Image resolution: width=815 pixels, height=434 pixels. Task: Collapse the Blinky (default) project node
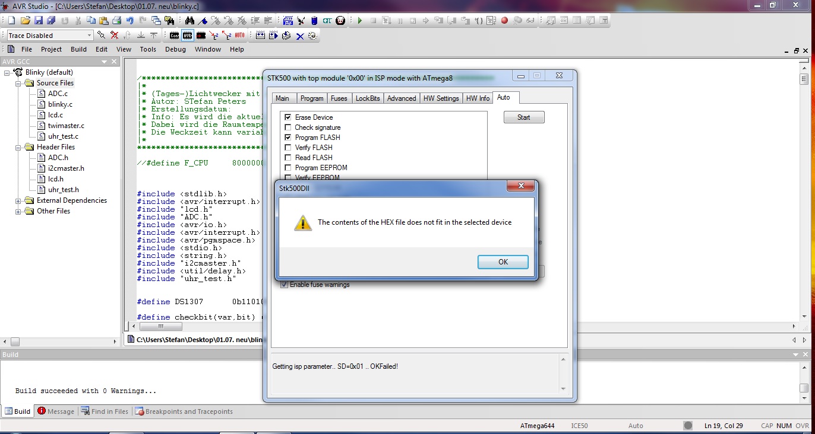(8, 72)
